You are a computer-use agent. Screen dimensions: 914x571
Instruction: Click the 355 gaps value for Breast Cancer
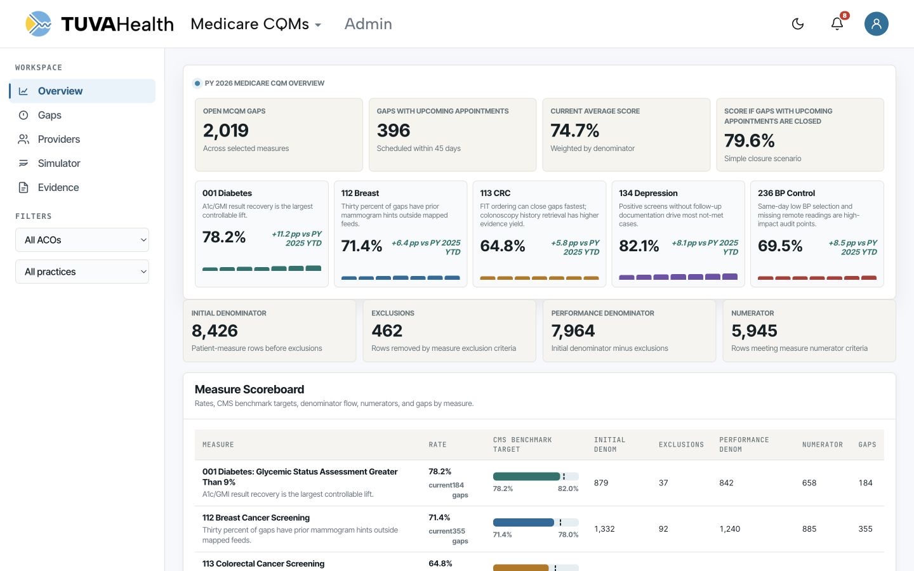[865, 528]
